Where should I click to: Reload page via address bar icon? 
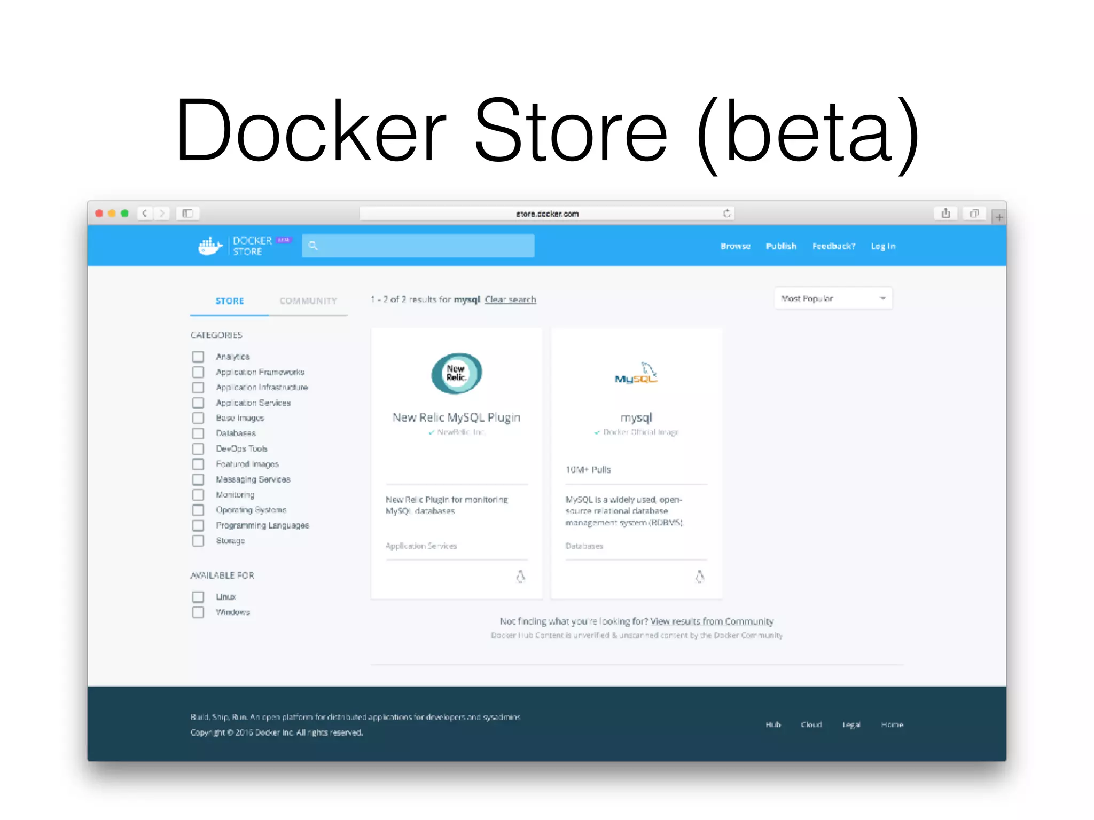[x=726, y=214]
